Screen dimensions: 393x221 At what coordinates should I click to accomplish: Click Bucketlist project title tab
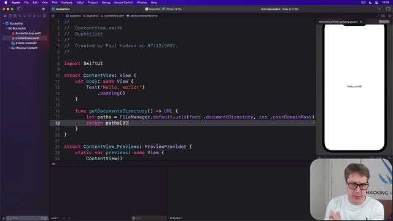(x=61, y=9)
